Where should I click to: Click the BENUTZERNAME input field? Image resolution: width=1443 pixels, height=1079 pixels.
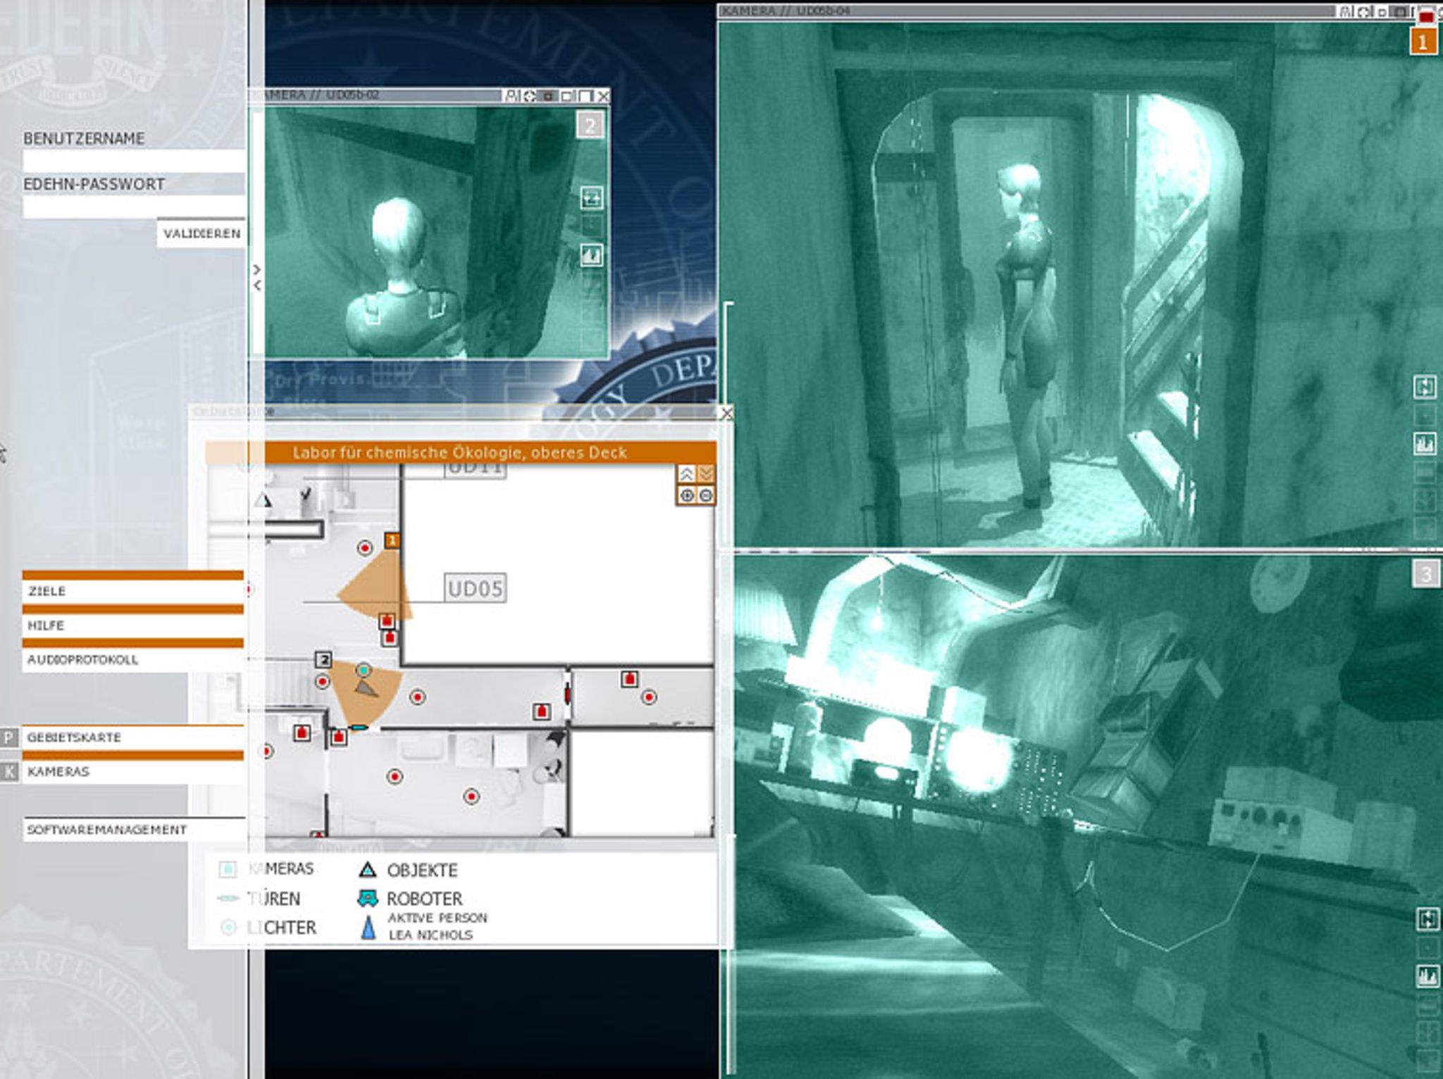point(134,161)
